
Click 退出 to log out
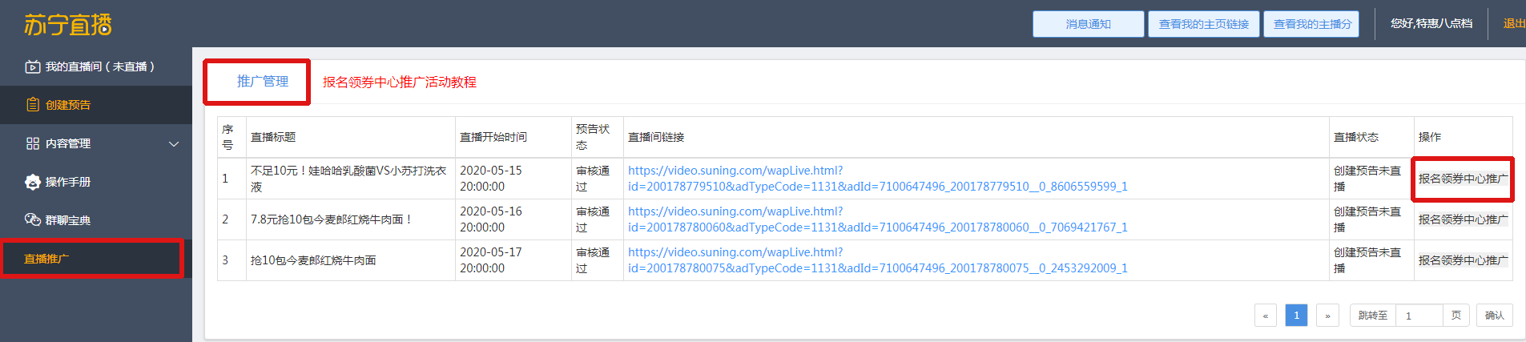point(1514,24)
